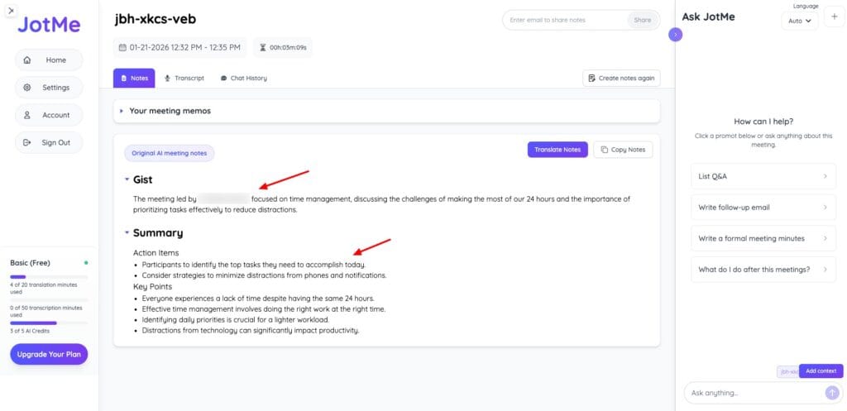Screen dimensions: 847x411
Task: Click the chevron on the List Q&A row
Action: 825,176
